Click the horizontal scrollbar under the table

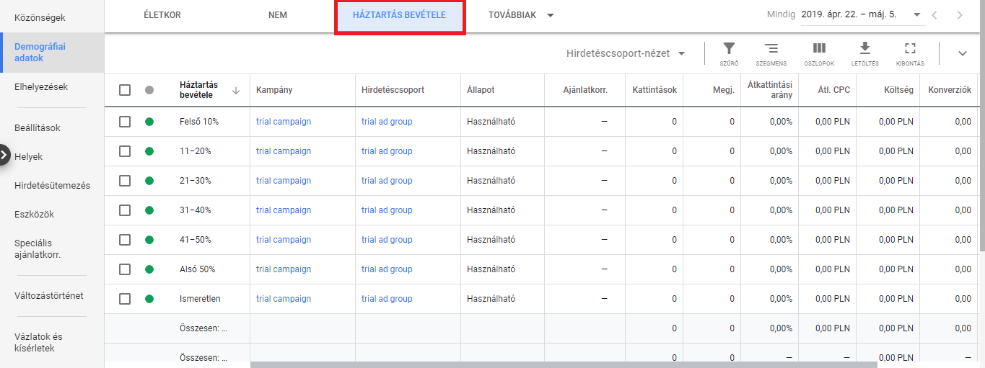563,364
